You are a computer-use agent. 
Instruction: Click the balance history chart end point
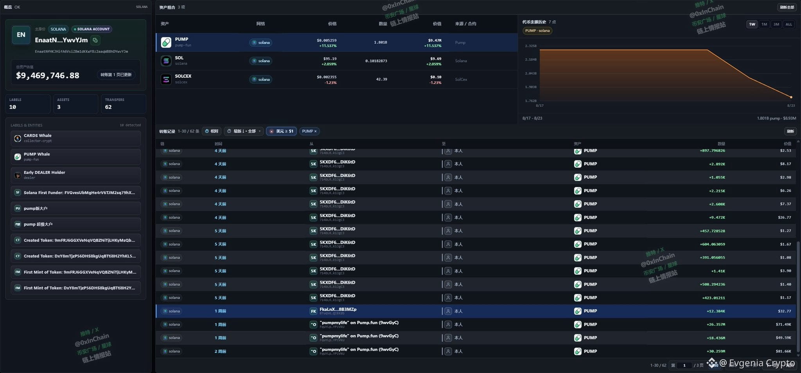click(x=791, y=97)
